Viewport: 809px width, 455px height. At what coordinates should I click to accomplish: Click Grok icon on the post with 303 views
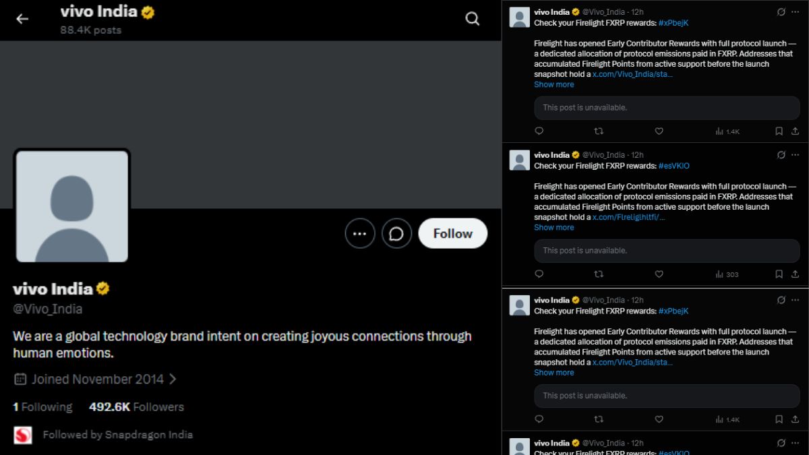pyautogui.click(x=781, y=155)
